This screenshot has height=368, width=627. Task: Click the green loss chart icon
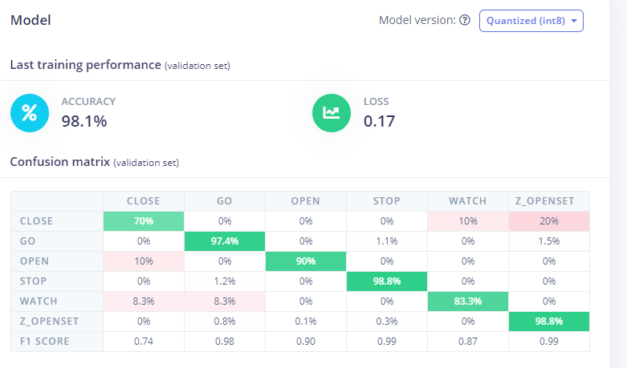[x=332, y=113]
